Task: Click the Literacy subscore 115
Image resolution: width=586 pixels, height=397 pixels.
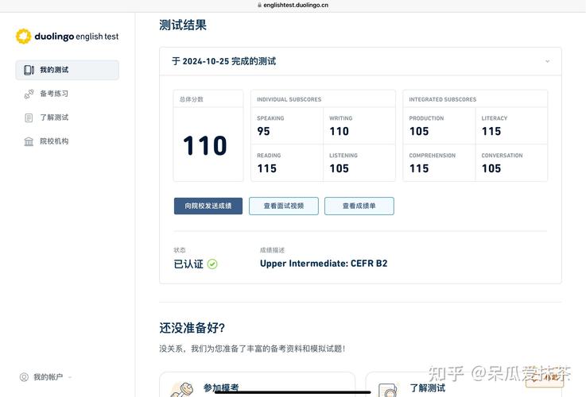Action: pyautogui.click(x=491, y=131)
